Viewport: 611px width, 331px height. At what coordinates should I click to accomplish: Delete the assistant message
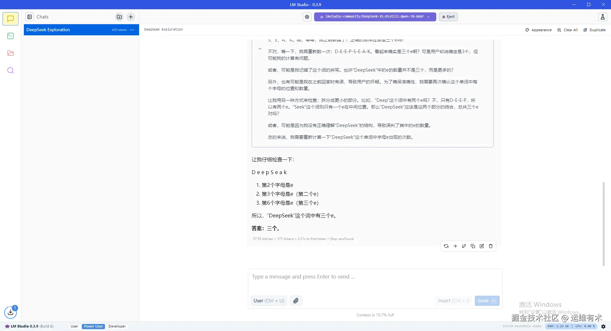click(491, 246)
